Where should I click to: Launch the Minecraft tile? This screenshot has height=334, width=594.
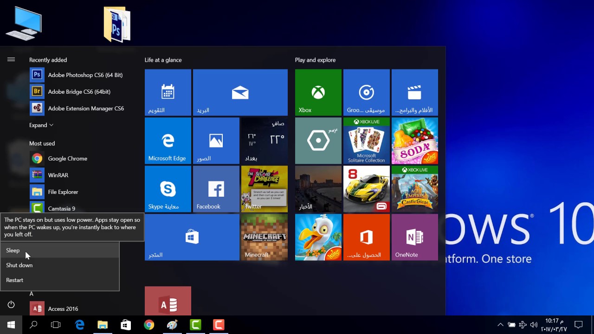coord(265,237)
